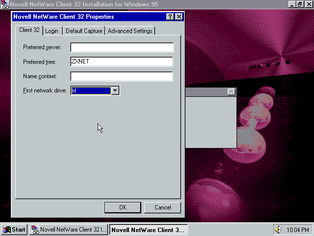Select the Client 32 tab
The height and width of the screenshot is (236, 314).
coord(29,30)
